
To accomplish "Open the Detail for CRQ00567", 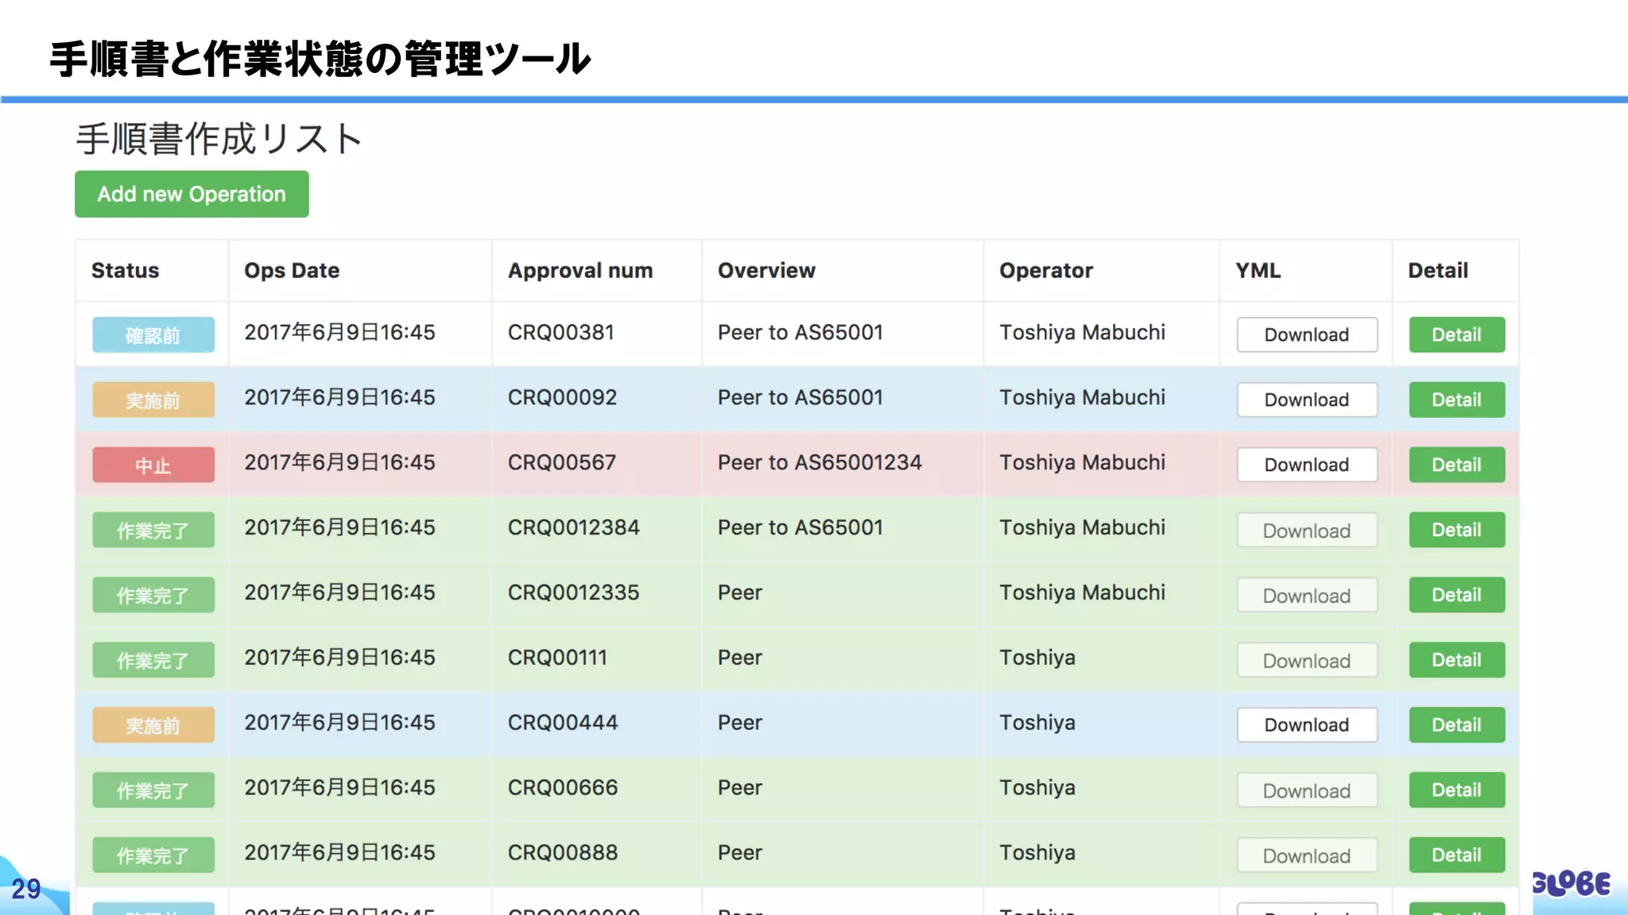I will coord(1456,465).
